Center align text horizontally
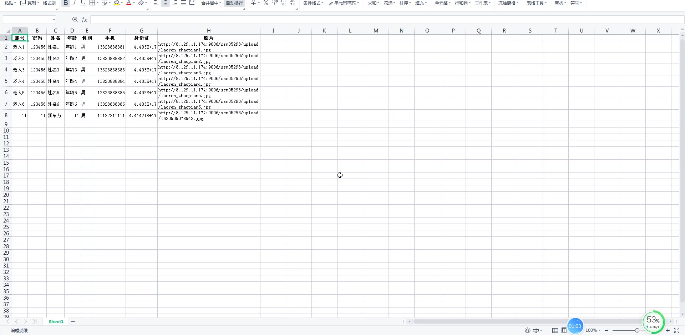685x335 pixels. pos(166,3)
